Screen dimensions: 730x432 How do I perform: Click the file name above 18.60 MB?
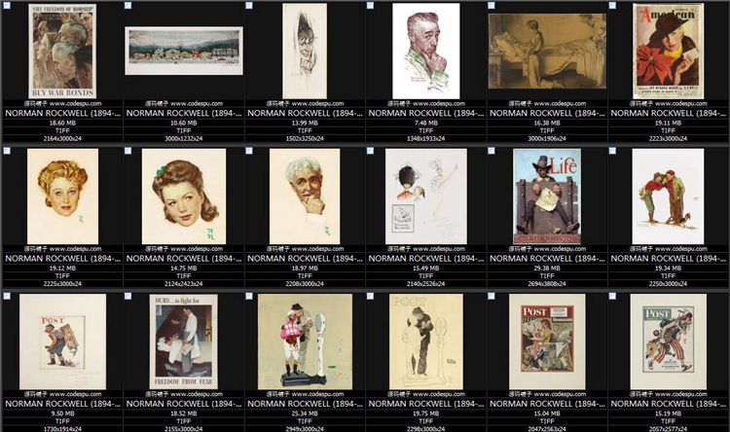pyautogui.click(x=63, y=113)
